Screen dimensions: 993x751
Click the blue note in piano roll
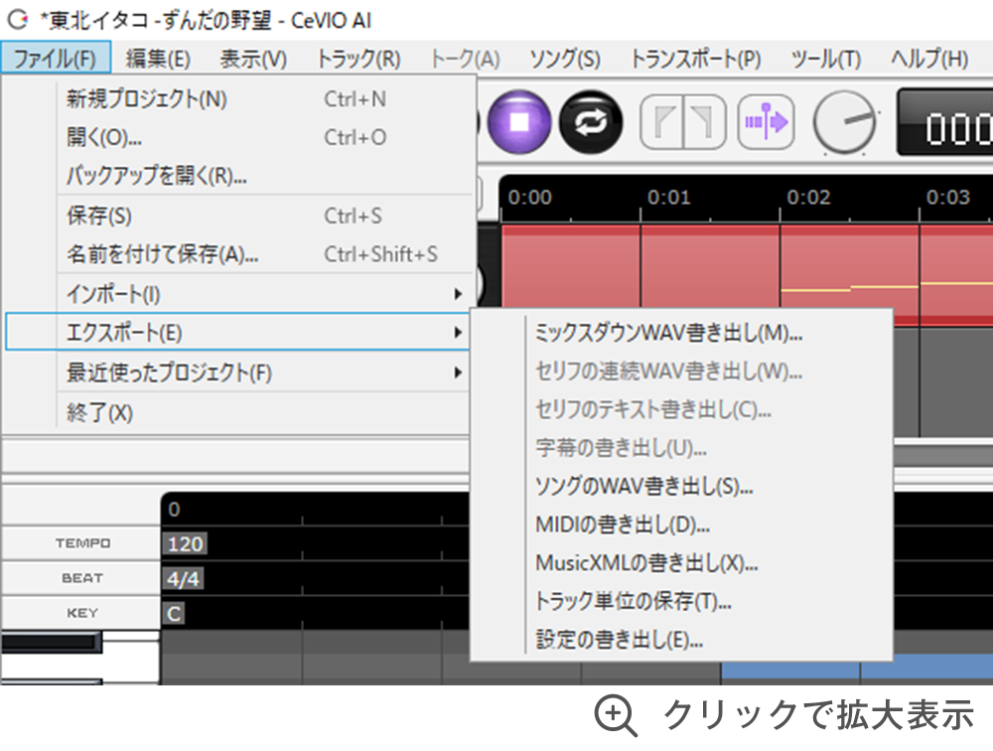pyautogui.click(x=857, y=668)
